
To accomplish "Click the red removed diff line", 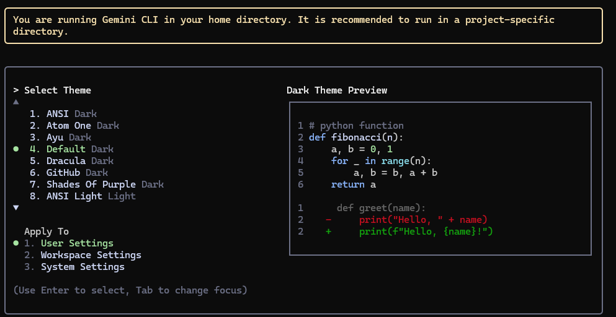I will click(393, 220).
